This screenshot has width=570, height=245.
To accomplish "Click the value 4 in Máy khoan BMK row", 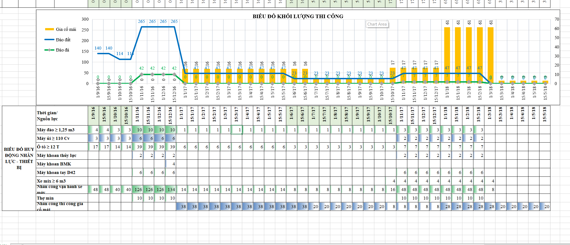I will pos(171,164).
